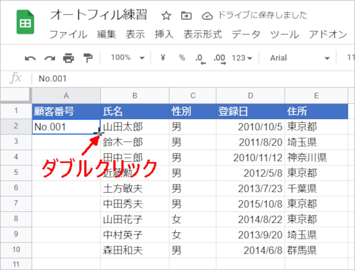
Task: Select row 2 header
Action: pyautogui.click(x=16, y=127)
